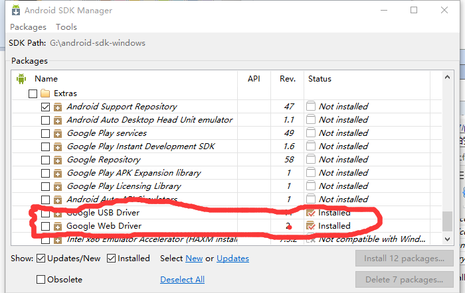Click the Deselect All link

click(x=182, y=280)
